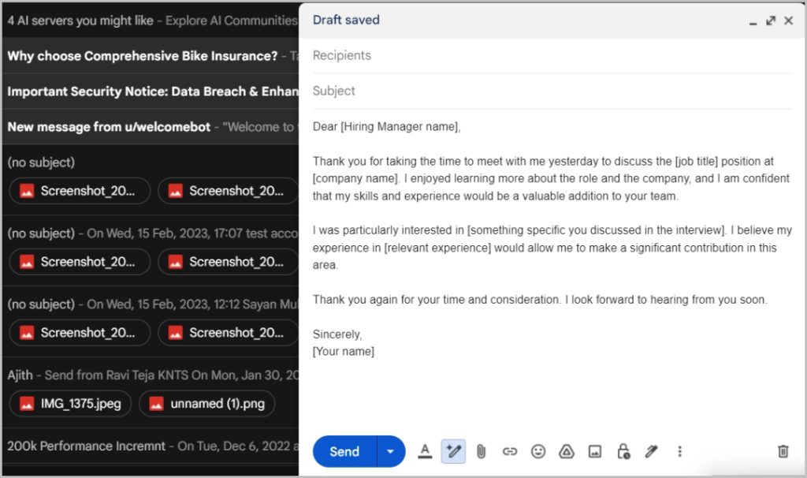Expand the send options dropdown arrow

391,452
